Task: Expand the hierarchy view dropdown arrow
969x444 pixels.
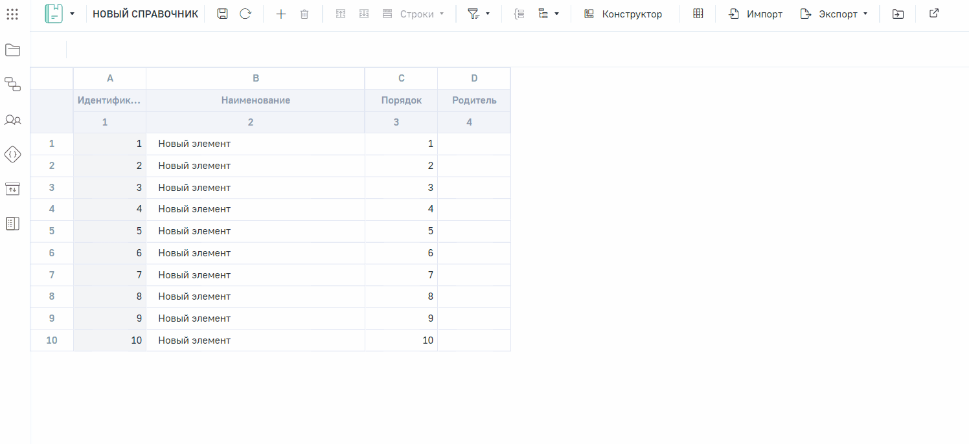Action: [x=556, y=14]
